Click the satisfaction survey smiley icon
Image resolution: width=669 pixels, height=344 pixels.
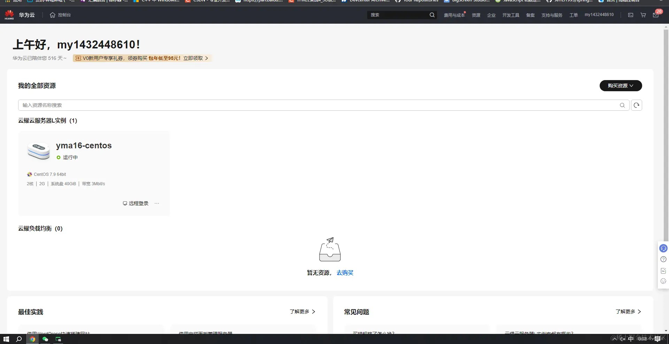click(663, 281)
